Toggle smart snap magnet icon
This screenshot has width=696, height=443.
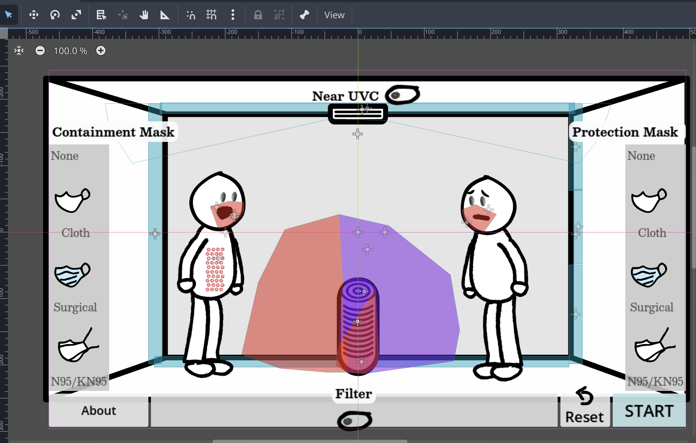point(191,15)
